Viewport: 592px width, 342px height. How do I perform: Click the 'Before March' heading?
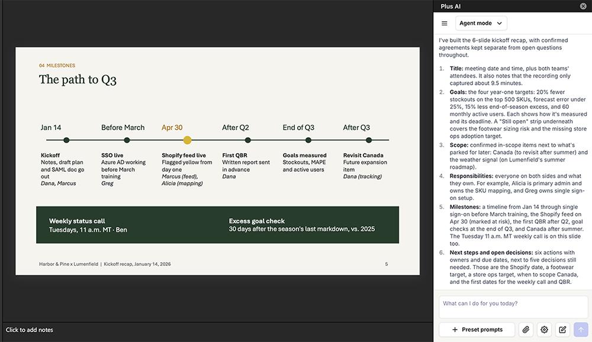[123, 128]
